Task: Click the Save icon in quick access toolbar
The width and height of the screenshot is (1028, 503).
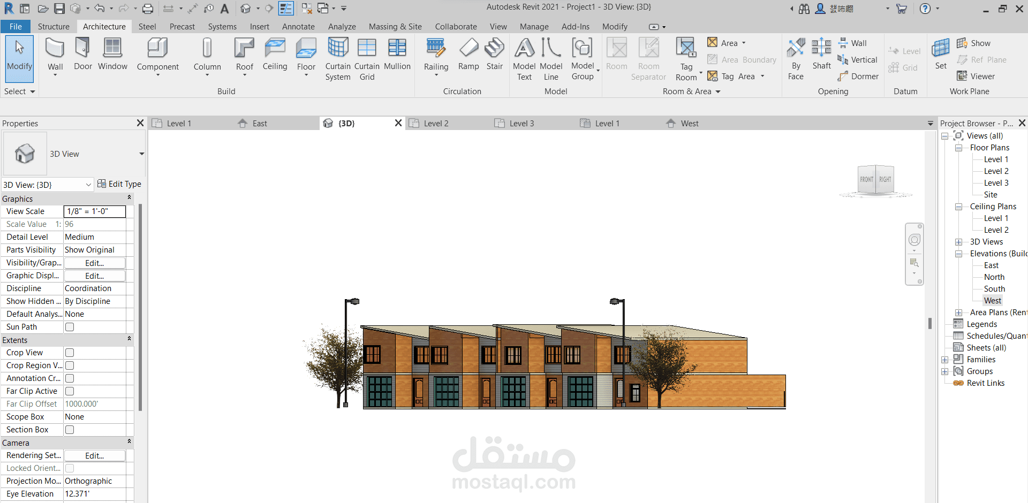Action: click(x=59, y=9)
